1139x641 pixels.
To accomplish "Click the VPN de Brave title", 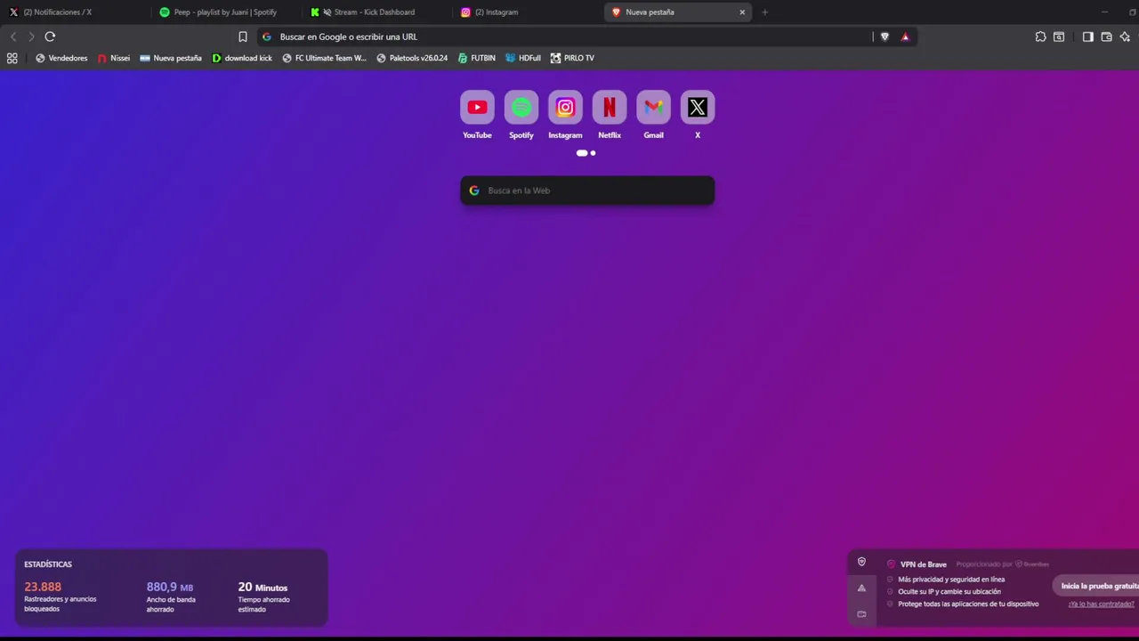I will [924, 564].
